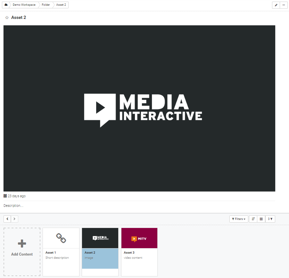Open the Asset 1 card title

tap(51, 253)
